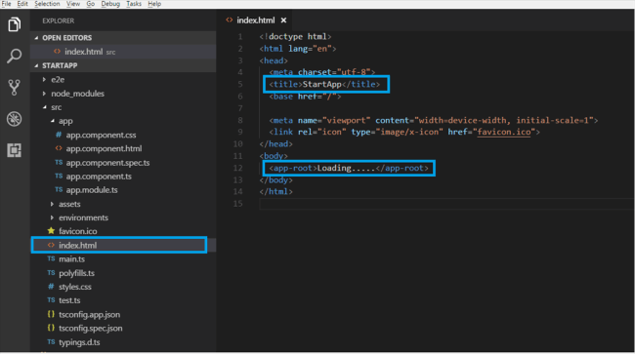The image size is (635, 354).
Task: Open the Selection menu
Action: click(x=47, y=4)
